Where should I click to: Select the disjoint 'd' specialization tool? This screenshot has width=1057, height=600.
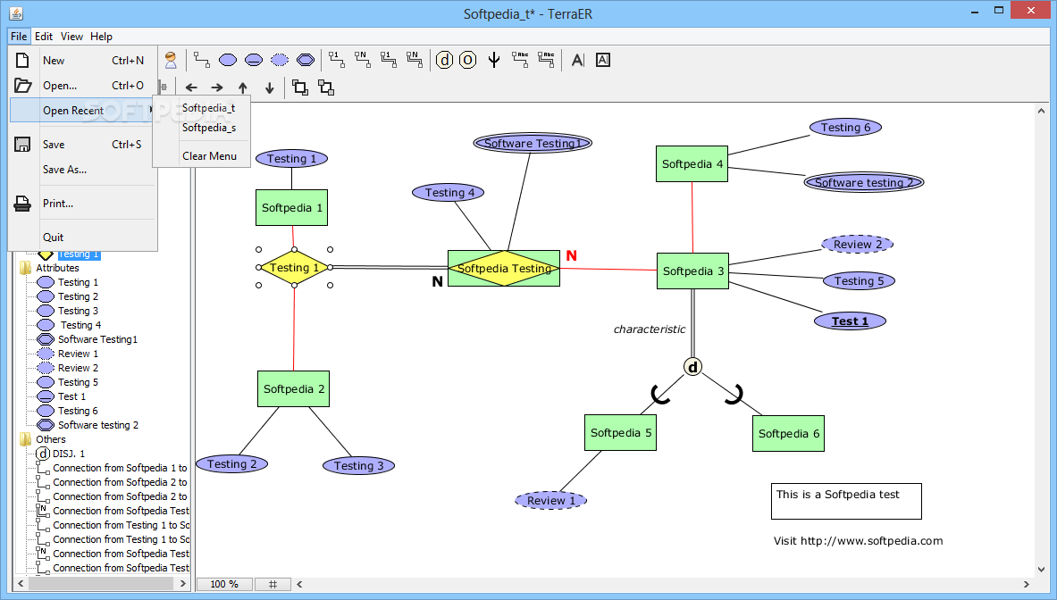coord(444,60)
